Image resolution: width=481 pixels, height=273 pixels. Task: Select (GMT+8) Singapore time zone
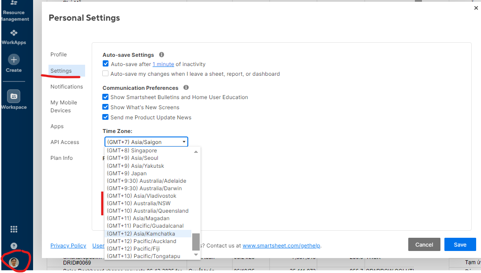[x=148, y=151]
